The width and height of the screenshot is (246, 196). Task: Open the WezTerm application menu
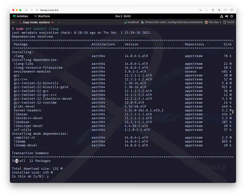[x=42, y=16]
